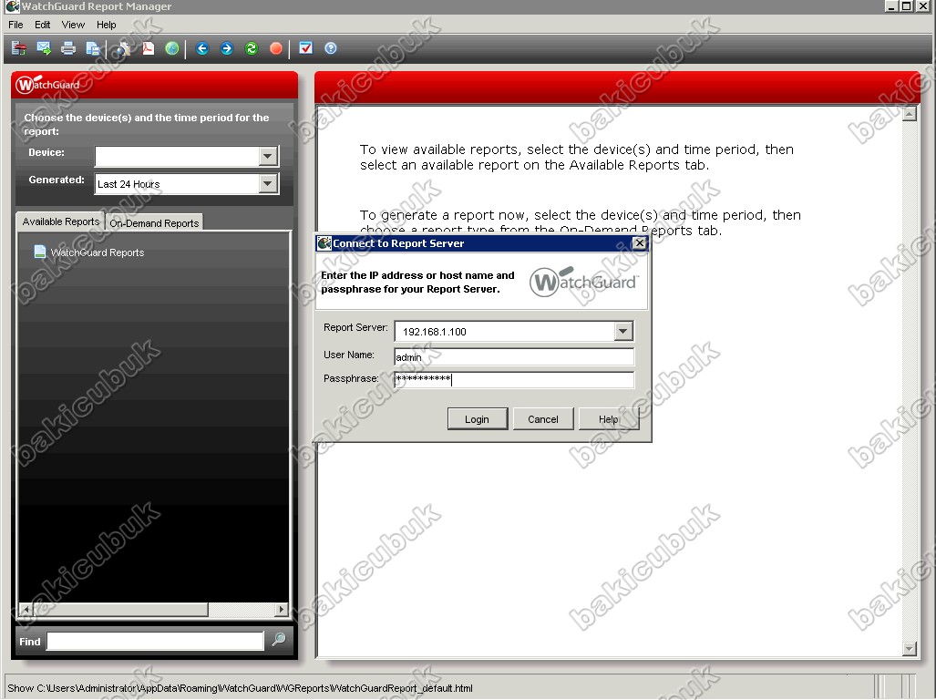Click the Login button
The width and height of the screenshot is (936, 700).
tap(477, 419)
